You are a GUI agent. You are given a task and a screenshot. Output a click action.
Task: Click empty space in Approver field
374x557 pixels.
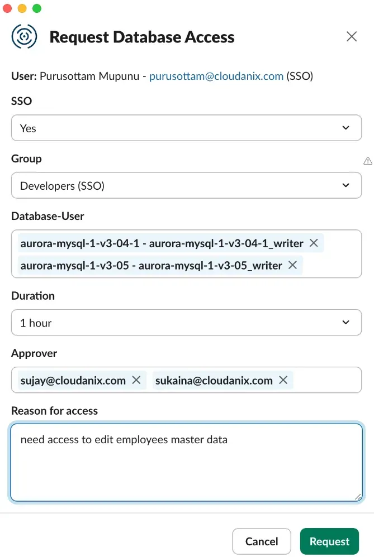point(327,380)
